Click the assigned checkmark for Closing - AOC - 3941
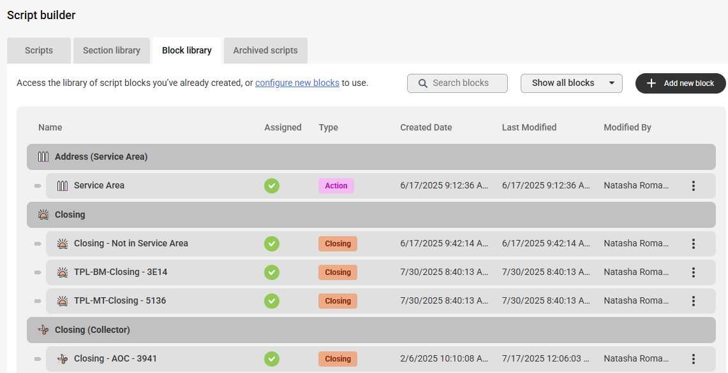Viewport: 728px width, 373px height. [x=272, y=358]
